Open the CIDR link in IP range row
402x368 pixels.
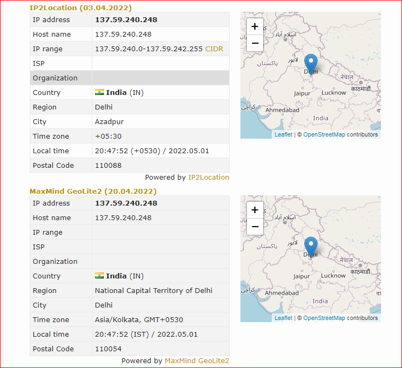click(214, 49)
